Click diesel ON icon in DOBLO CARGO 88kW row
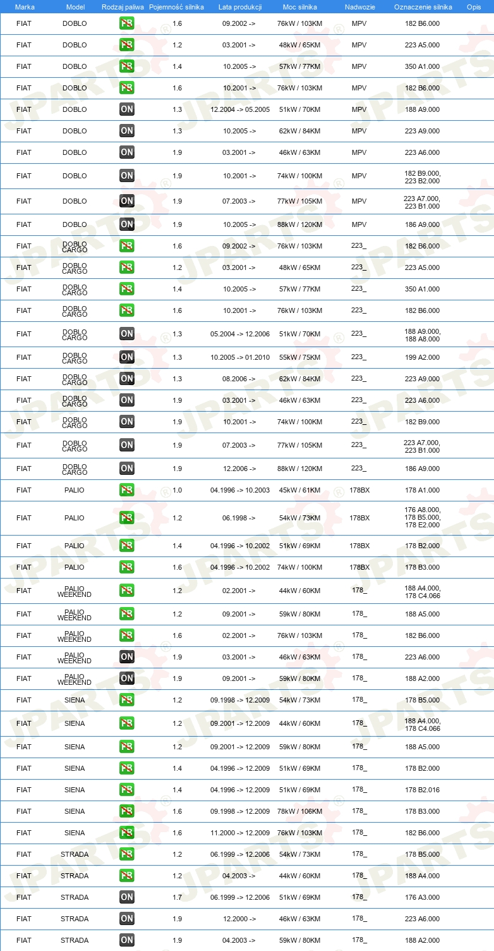Image resolution: width=494 pixels, height=951 pixels. 127,469
